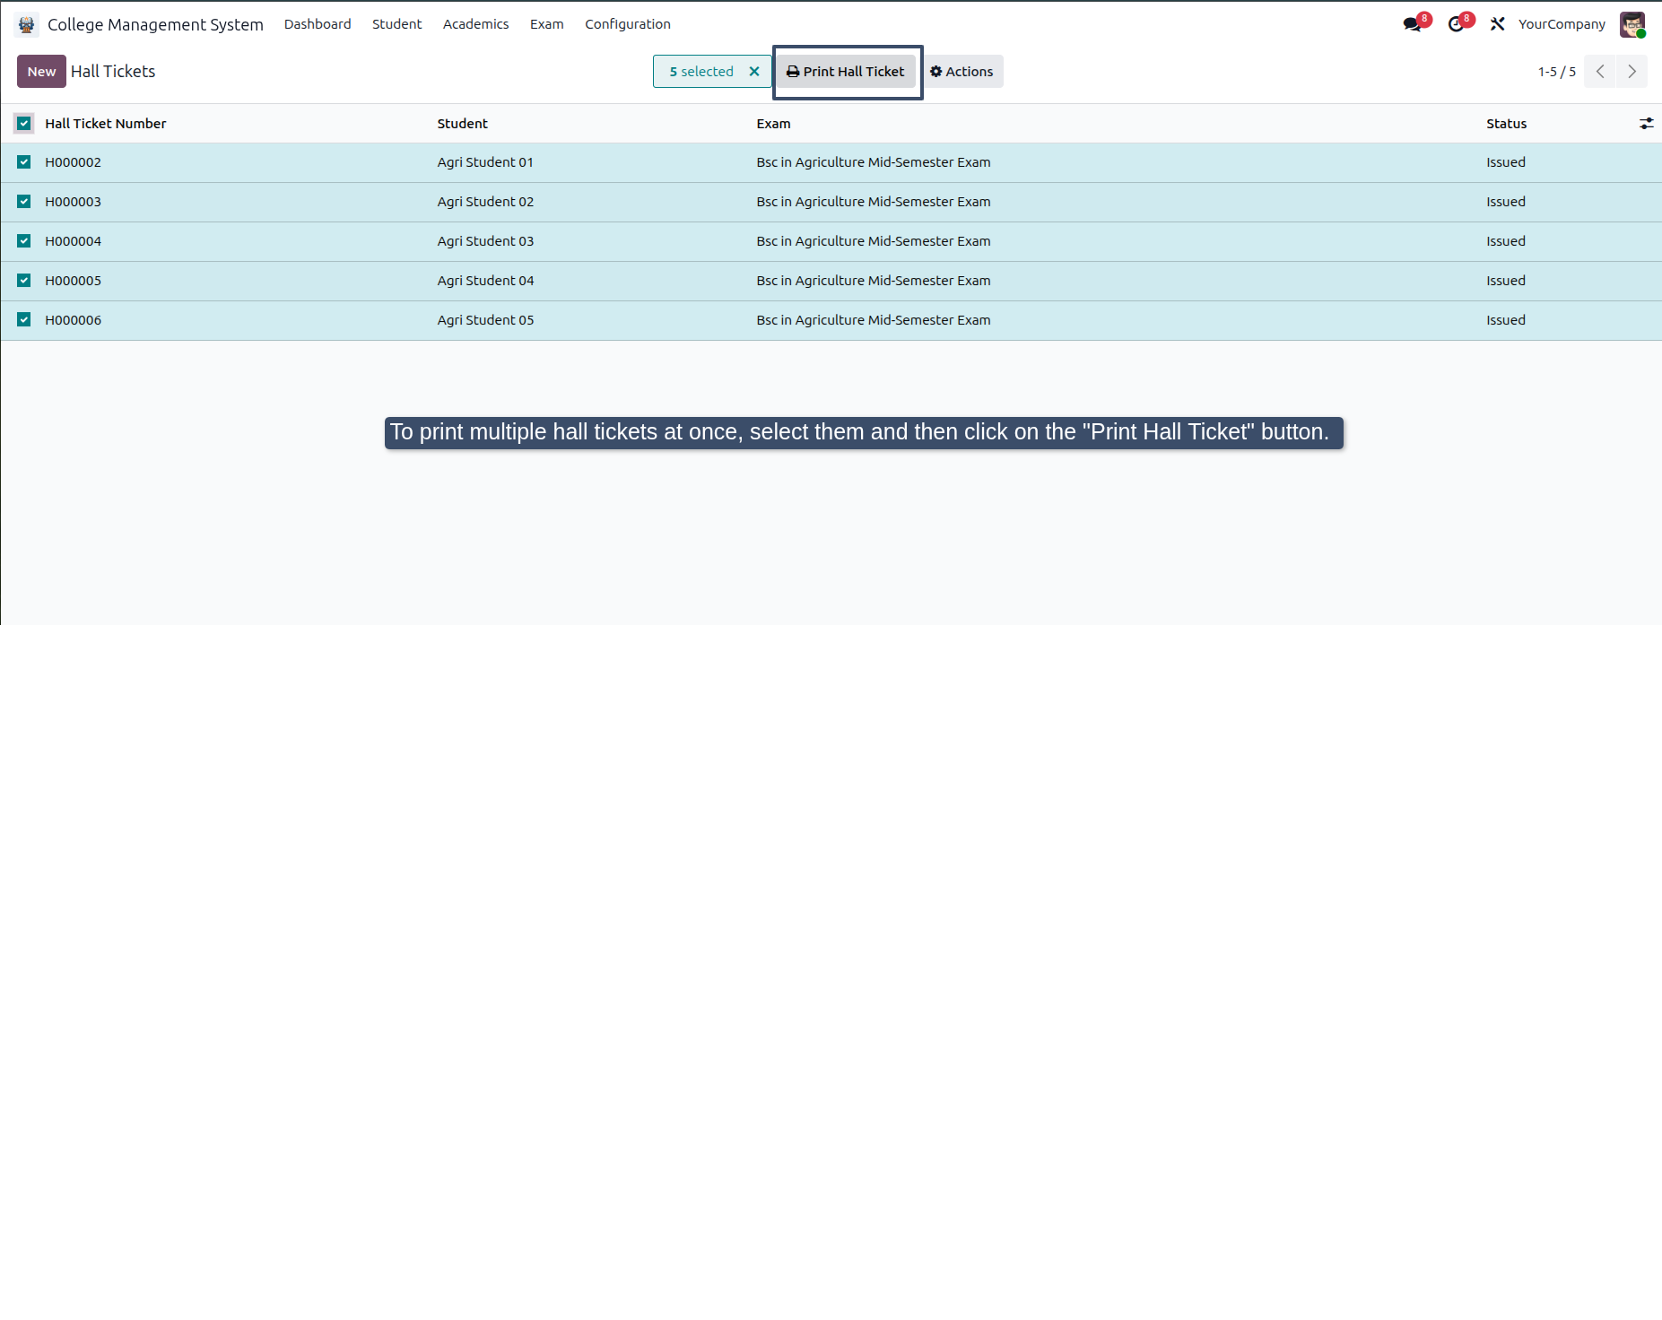Screen dimensions: 1662x1320
Task: Open the user avatar menu
Action: pyautogui.click(x=1632, y=24)
